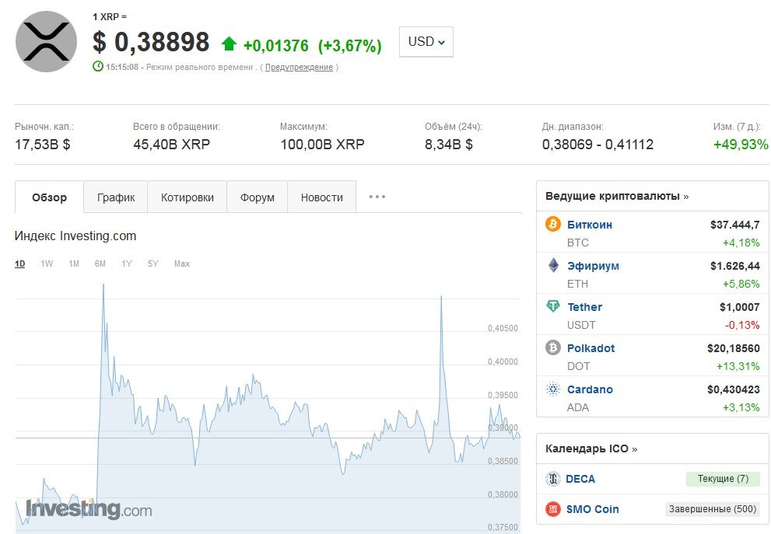Image resolution: width=771 pixels, height=534 pixels.
Task: Click the market cap value 17,53B $
Action: [x=43, y=145]
